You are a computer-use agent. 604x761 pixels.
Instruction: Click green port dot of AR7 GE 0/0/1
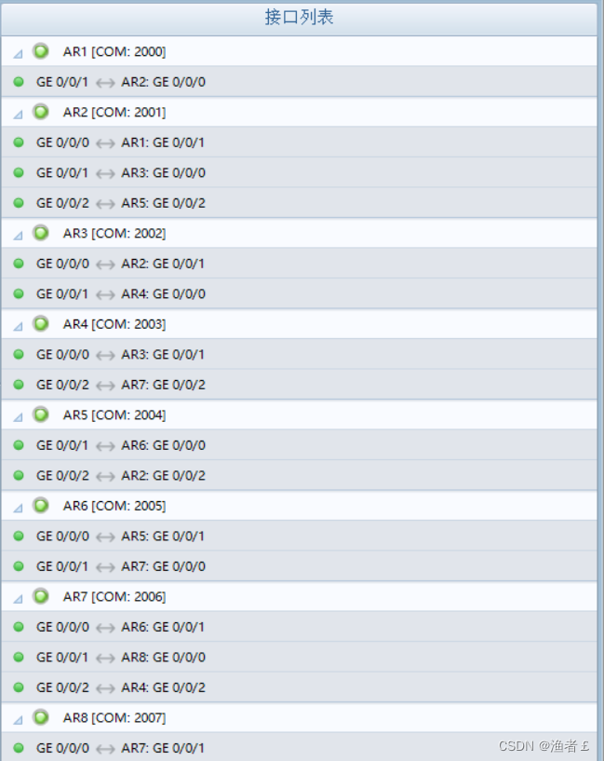19,657
